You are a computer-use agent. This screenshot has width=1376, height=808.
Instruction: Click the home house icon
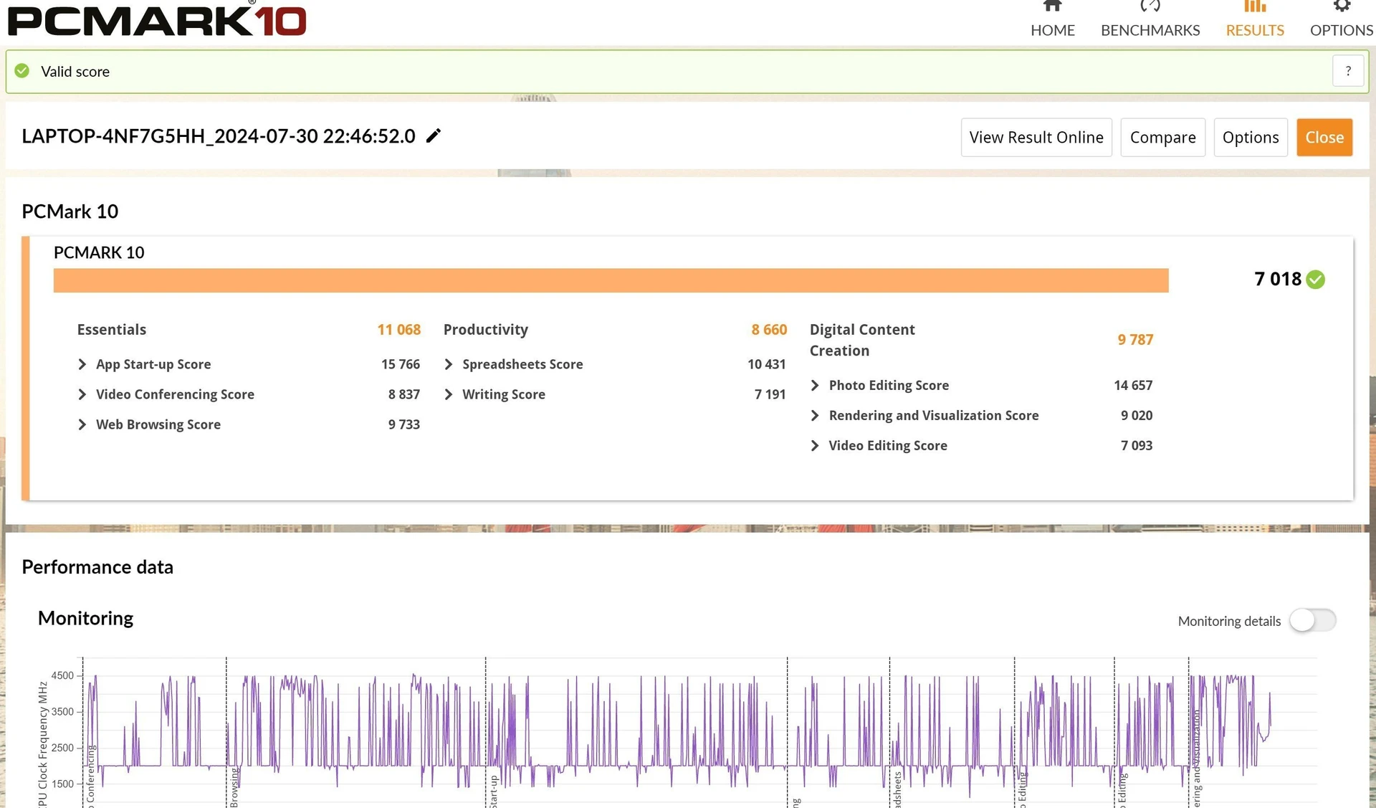click(x=1052, y=6)
